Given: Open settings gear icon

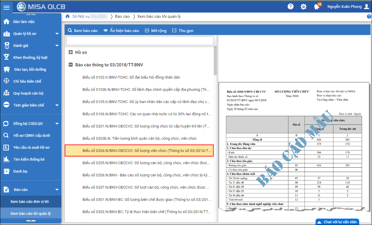Looking at the screenshot, I should pos(303,7).
